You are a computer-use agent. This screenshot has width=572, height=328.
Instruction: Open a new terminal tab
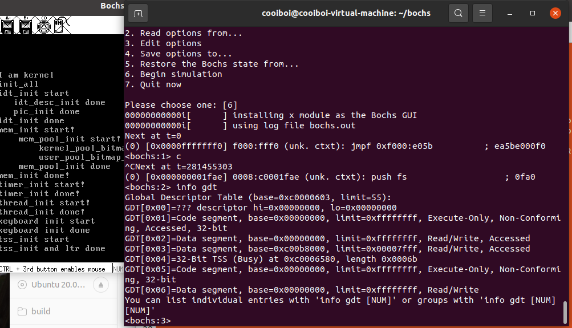pyautogui.click(x=138, y=14)
